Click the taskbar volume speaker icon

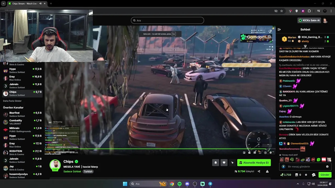coord(313,184)
